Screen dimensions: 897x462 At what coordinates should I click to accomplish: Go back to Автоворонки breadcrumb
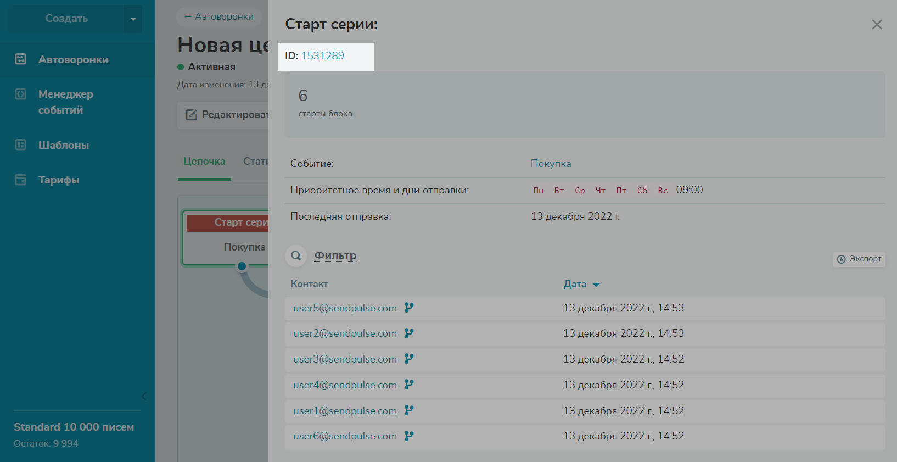coord(218,17)
